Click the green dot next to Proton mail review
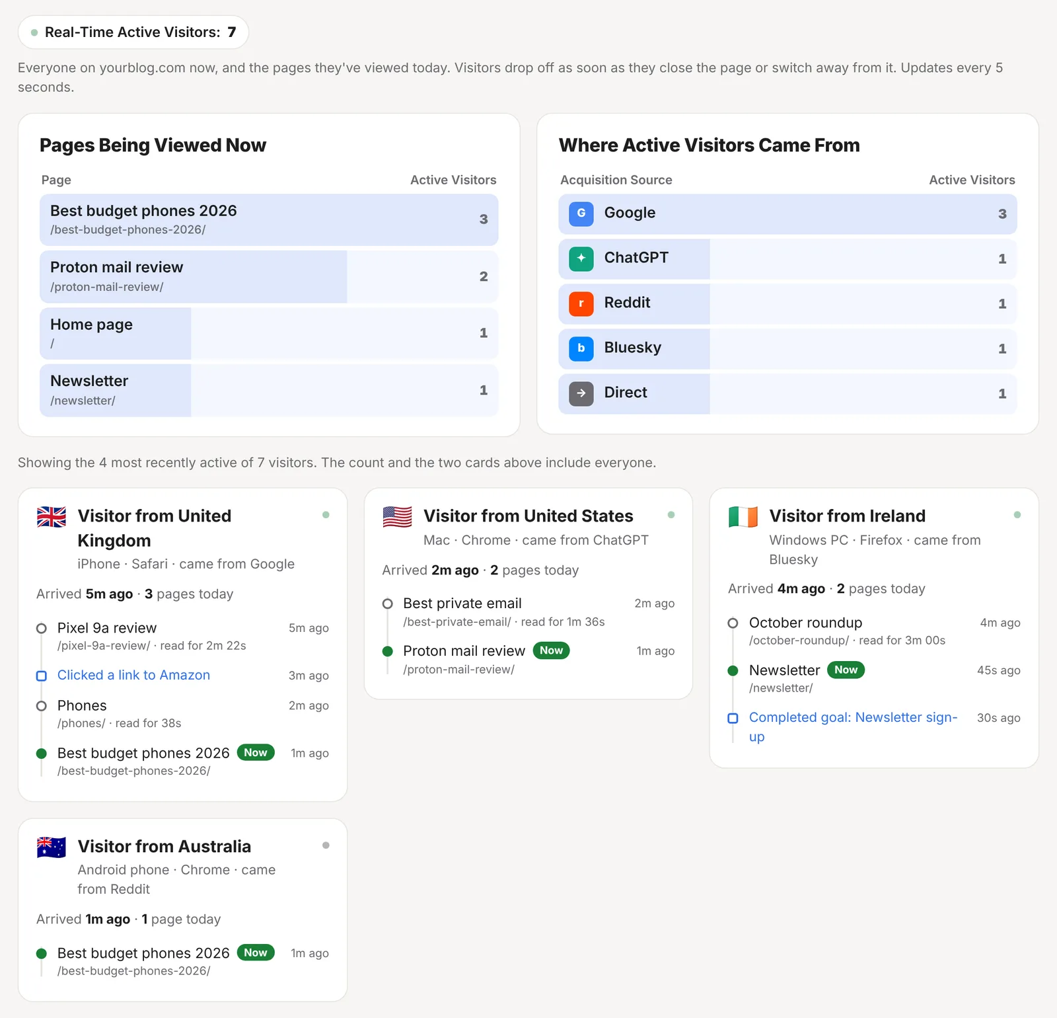The image size is (1057, 1018). pyautogui.click(x=388, y=651)
